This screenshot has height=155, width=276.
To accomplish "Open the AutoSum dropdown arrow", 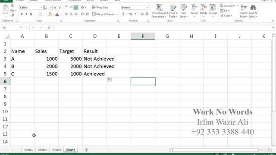I will (x=238, y=6).
